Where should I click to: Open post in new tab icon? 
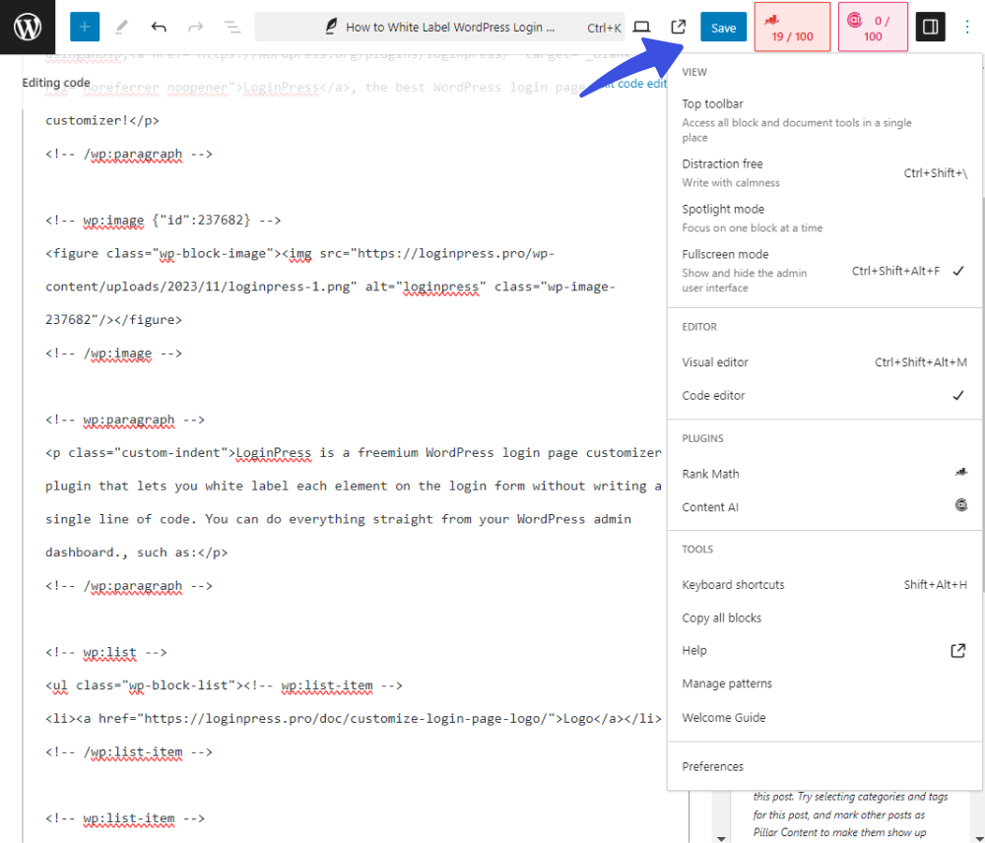679,27
